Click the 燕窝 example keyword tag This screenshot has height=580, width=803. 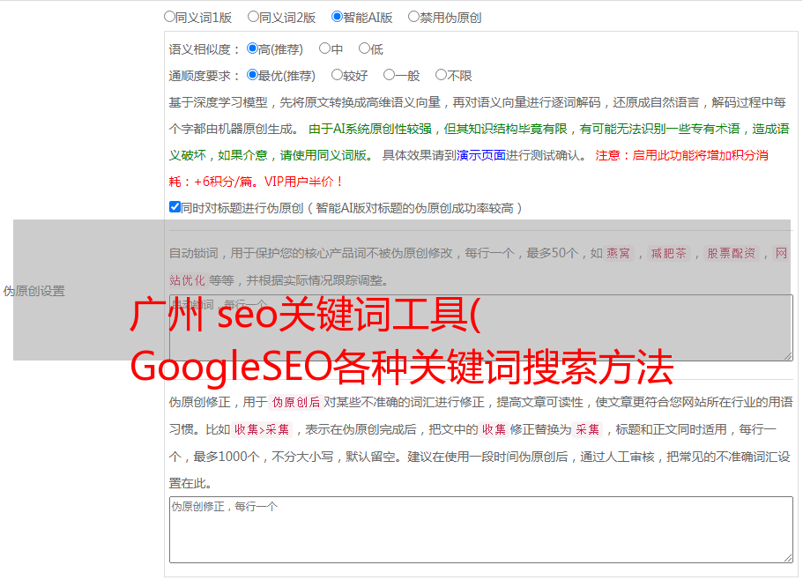(x=619, y=253)
